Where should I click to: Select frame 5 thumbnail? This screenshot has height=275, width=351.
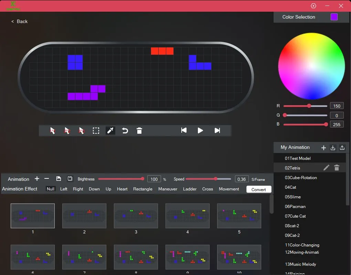tap(239, 216)
